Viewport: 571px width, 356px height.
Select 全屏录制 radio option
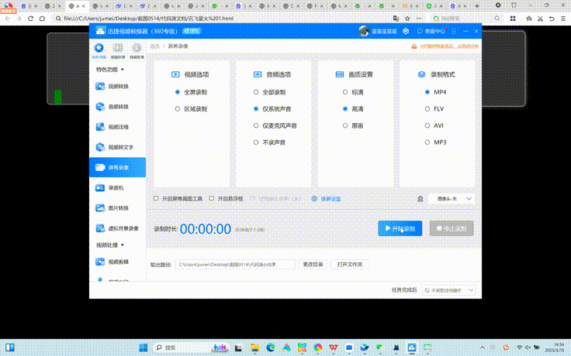[191, 92]
